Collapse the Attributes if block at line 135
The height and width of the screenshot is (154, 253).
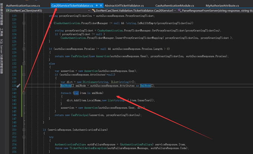(x=24, y=74)
